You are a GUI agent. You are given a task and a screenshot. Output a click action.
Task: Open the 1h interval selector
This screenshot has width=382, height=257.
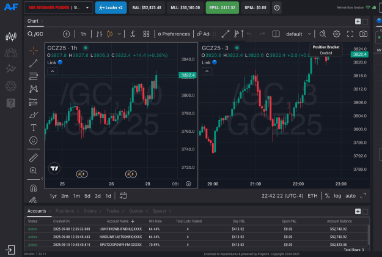point(83,34)
